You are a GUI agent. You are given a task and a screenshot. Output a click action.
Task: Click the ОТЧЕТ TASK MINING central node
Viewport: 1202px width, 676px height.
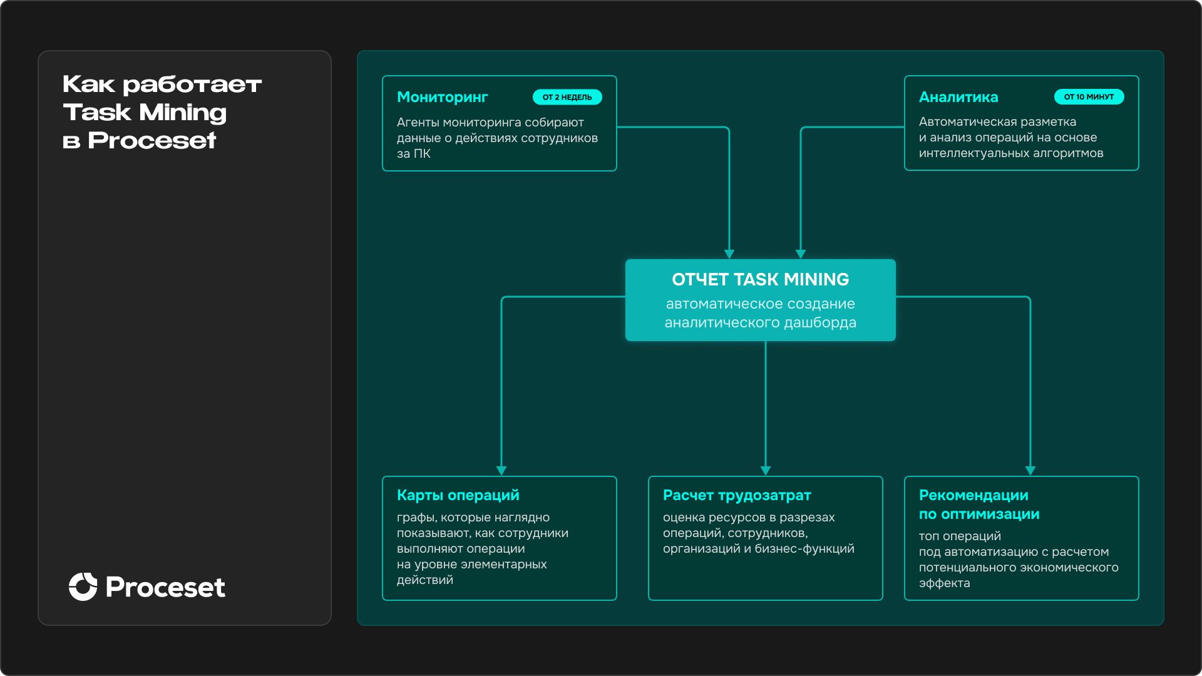[760, 279]
